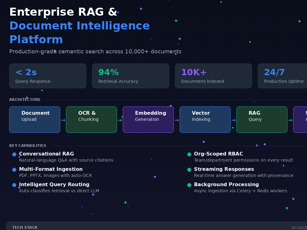Screen dimensions: 307x230
Task: Click the 'Enterprise RAG &' title line
Action: pyautogui.click(x=63, y=12)
